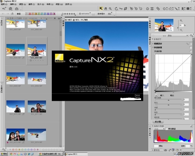Open the Help menu
Screen dimensions: 195x156
point(69,4)
